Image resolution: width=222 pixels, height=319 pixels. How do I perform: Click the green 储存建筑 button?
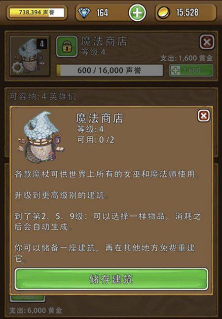click(111, 279)
